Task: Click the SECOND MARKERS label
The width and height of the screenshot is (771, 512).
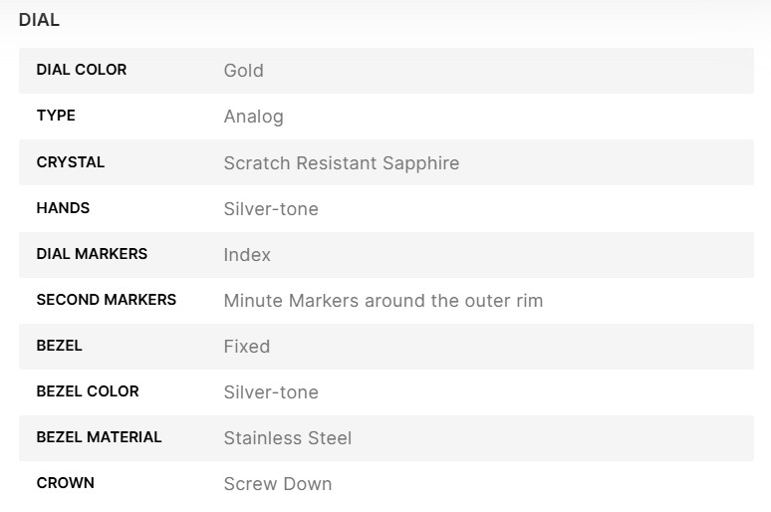Action: pos(107,299)
